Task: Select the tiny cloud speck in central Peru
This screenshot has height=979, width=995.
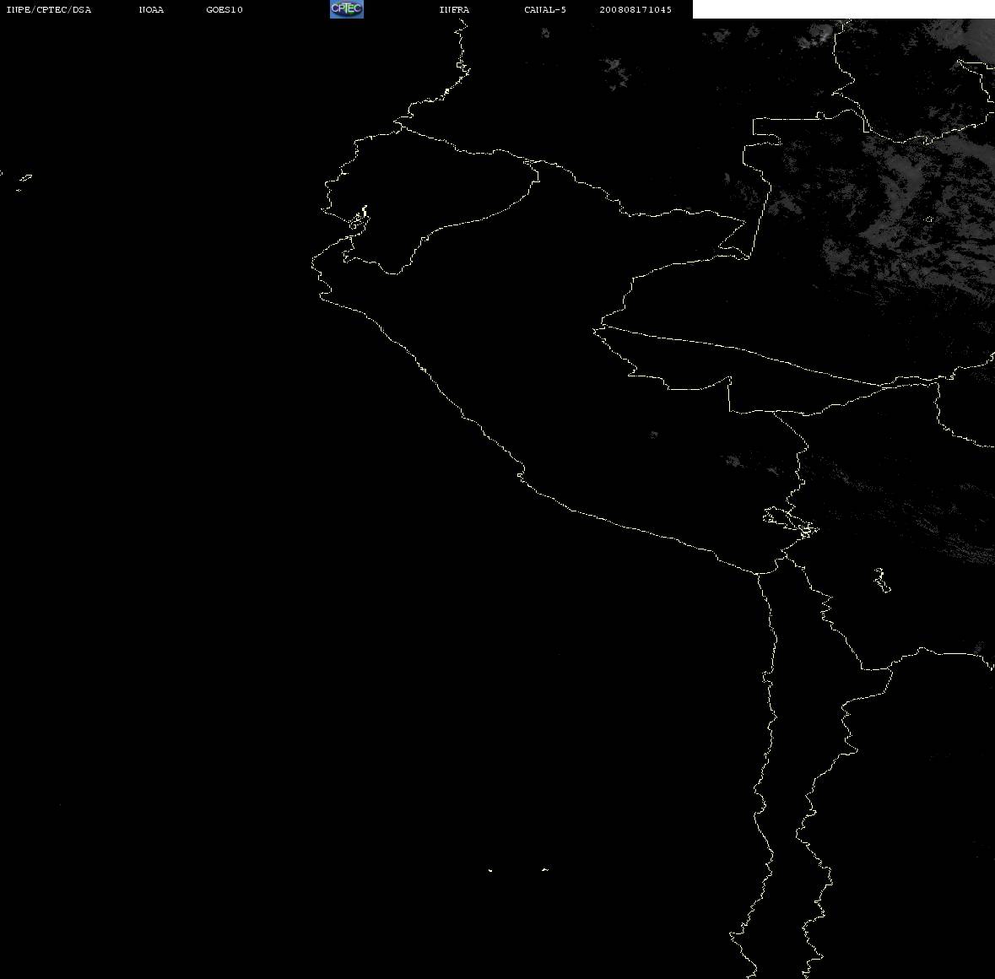Action: click(653, 435)
